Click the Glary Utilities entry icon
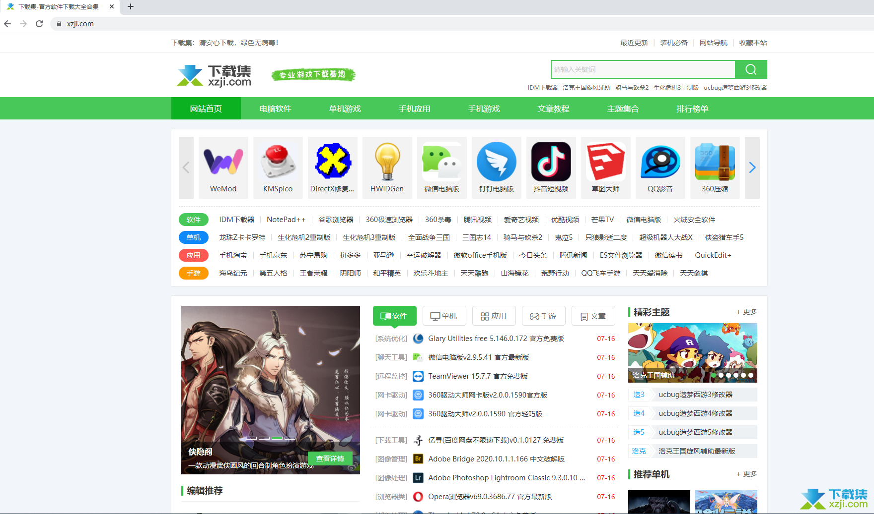Screen dimensions: 874x514 [x=418, y=339]
